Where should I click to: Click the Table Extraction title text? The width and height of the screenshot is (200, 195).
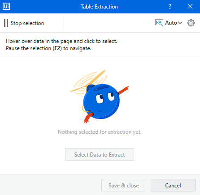point(99,7)
